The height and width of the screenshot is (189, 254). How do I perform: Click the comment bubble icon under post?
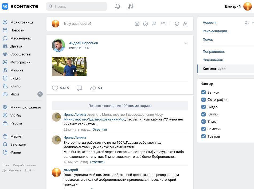79,88
